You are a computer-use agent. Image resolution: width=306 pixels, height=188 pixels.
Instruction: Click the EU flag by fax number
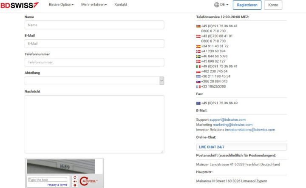[x=198, y=103]
